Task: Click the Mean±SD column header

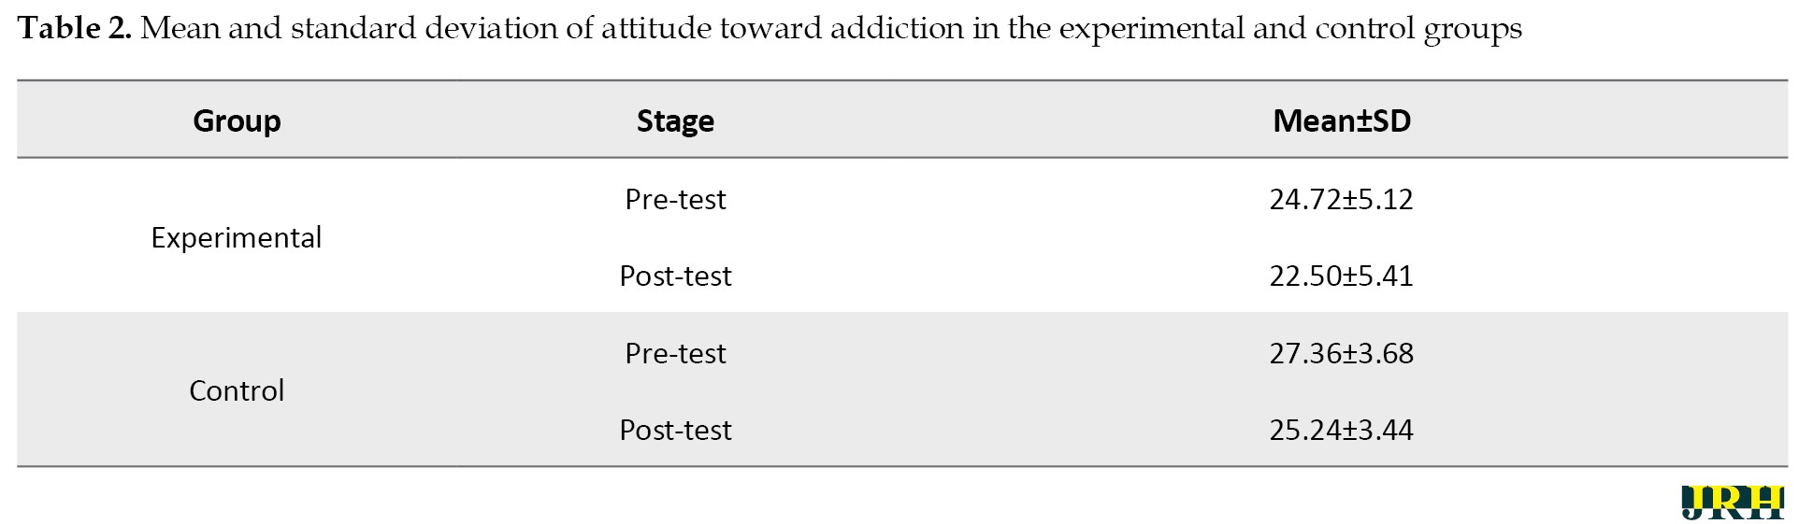Action: click(1341, 120)
